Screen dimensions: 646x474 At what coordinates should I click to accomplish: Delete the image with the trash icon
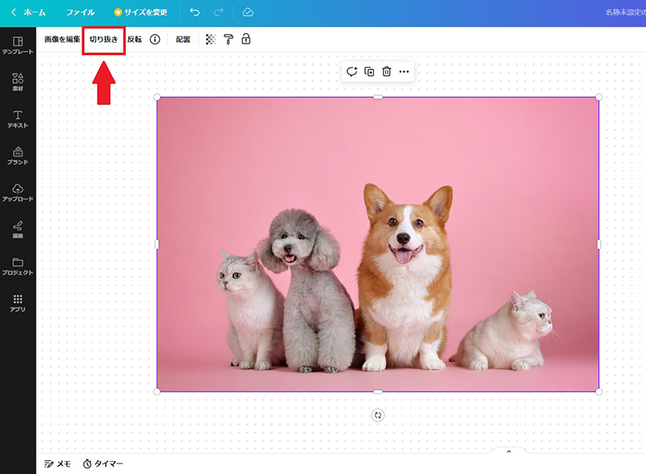click(x=387, y=72)
